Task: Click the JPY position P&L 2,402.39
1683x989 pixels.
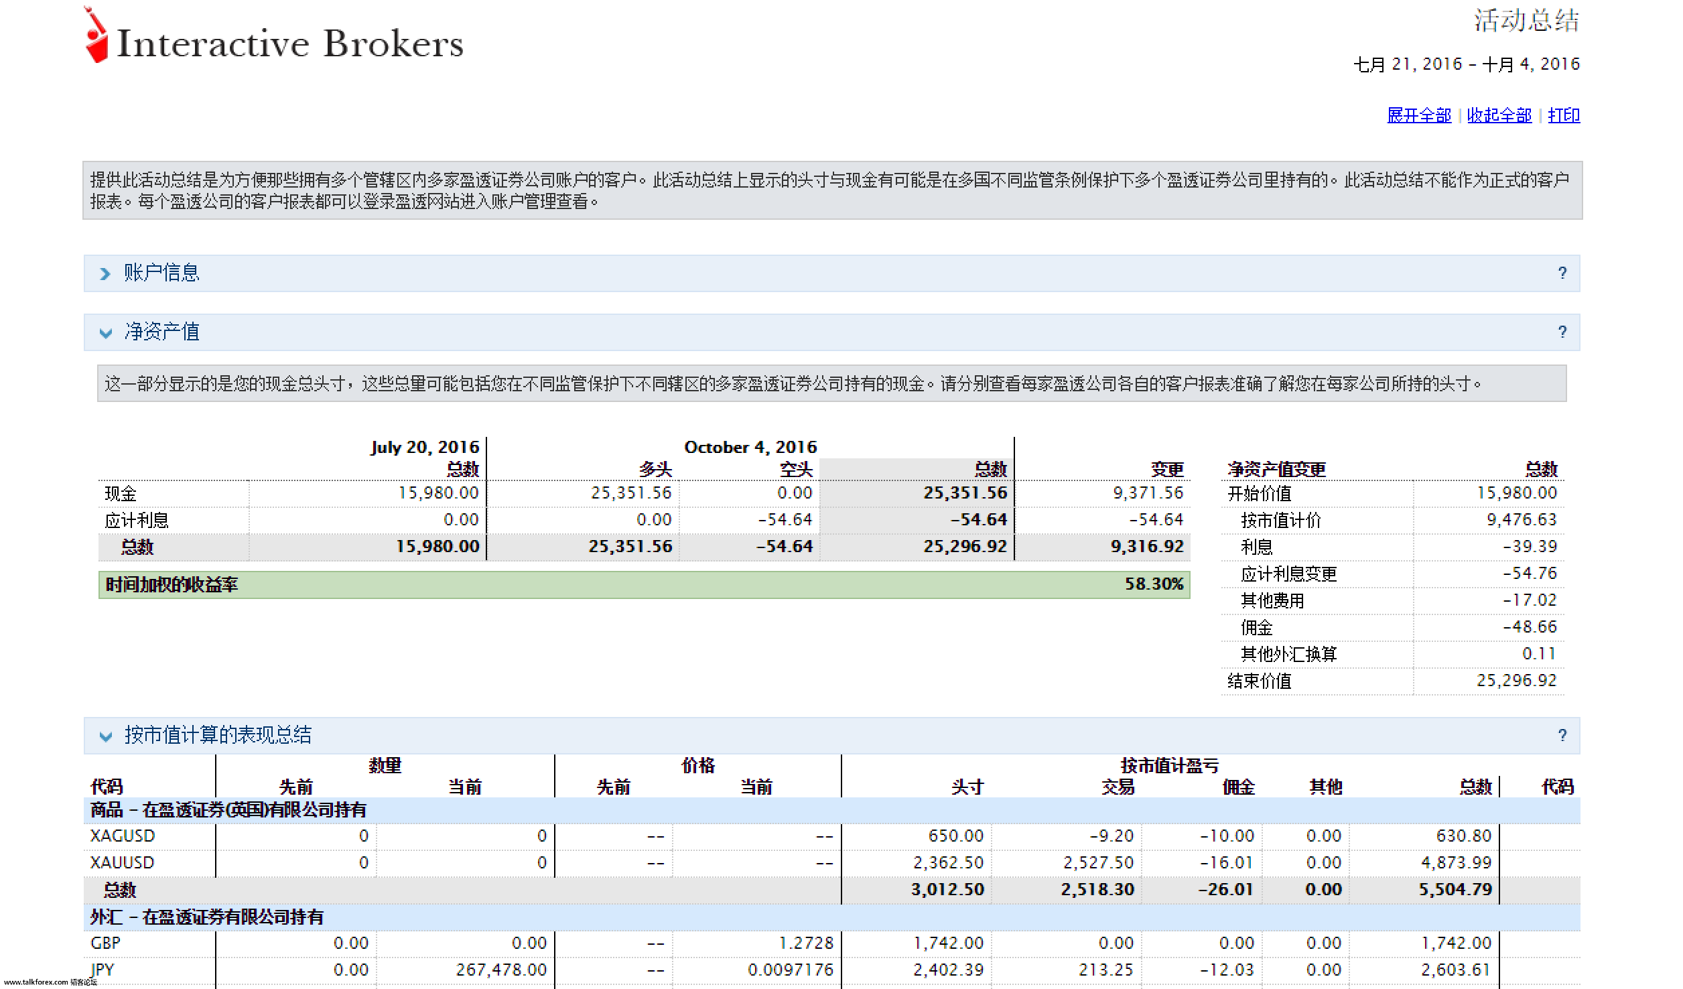Action: [948, 970]
